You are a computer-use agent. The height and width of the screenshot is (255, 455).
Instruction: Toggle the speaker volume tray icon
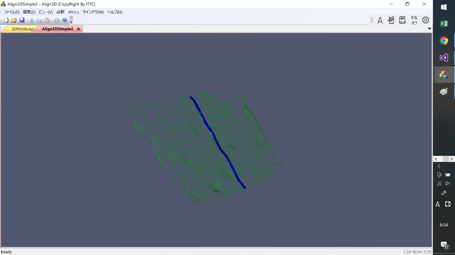(447, 183)
